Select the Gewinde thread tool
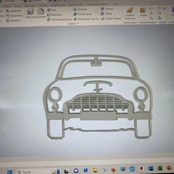Image resolution: width=174 pixels, height=174 pixels. [80, 10]
